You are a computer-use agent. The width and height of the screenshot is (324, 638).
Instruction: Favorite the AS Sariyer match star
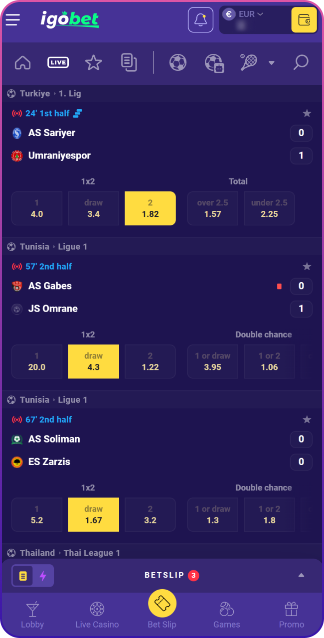pyautogui.click(x=307, y=114)
